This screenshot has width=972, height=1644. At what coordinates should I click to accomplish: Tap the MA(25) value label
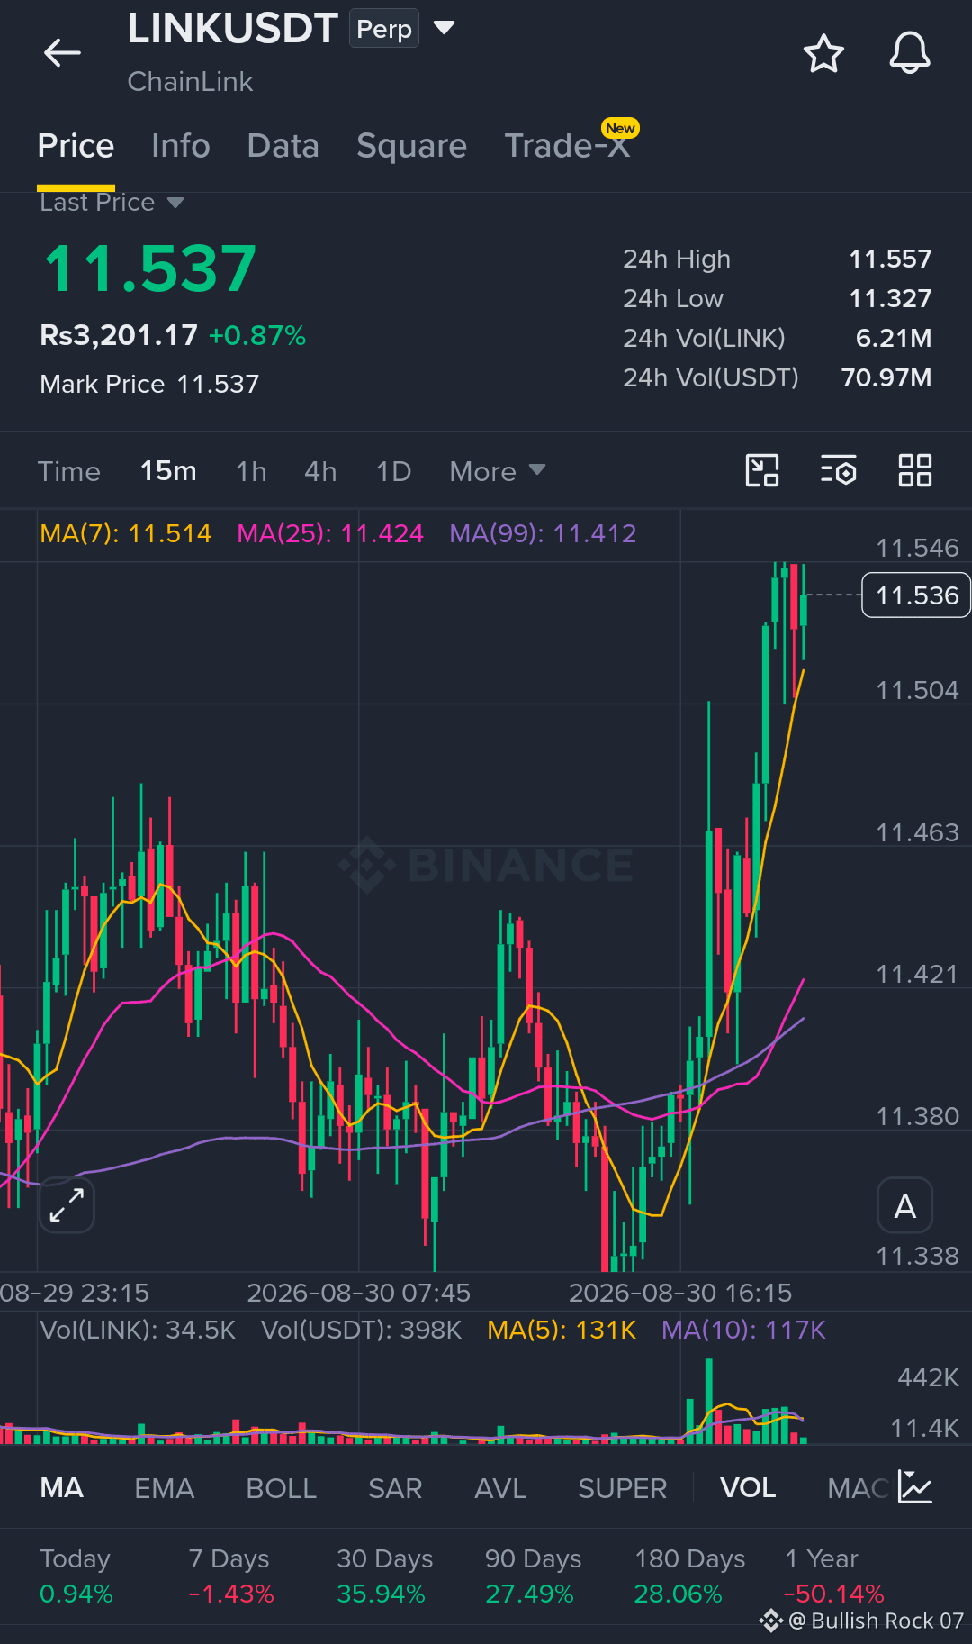coord(330,533)
